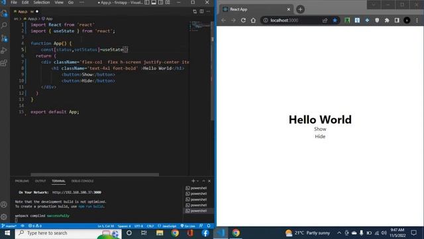This screenshot has height=239, width=424.
Task: Open the editor More Actions ellipsis
Action: [208, 11]
